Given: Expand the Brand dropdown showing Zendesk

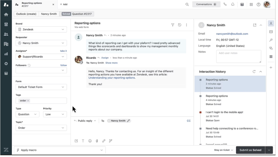Looking at the screenshot, I should tap(41, 29).
